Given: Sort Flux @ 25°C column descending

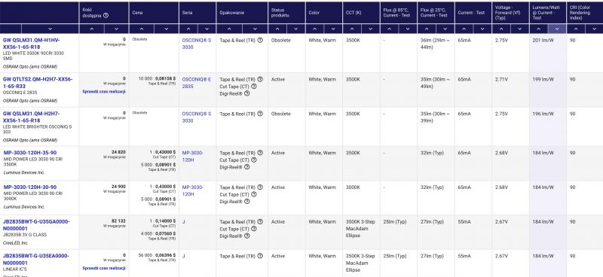Looking at the screenshot, I should pos(445,29).
